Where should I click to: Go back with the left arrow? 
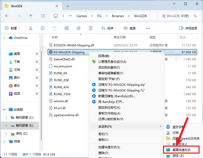(x=7, y=16)
